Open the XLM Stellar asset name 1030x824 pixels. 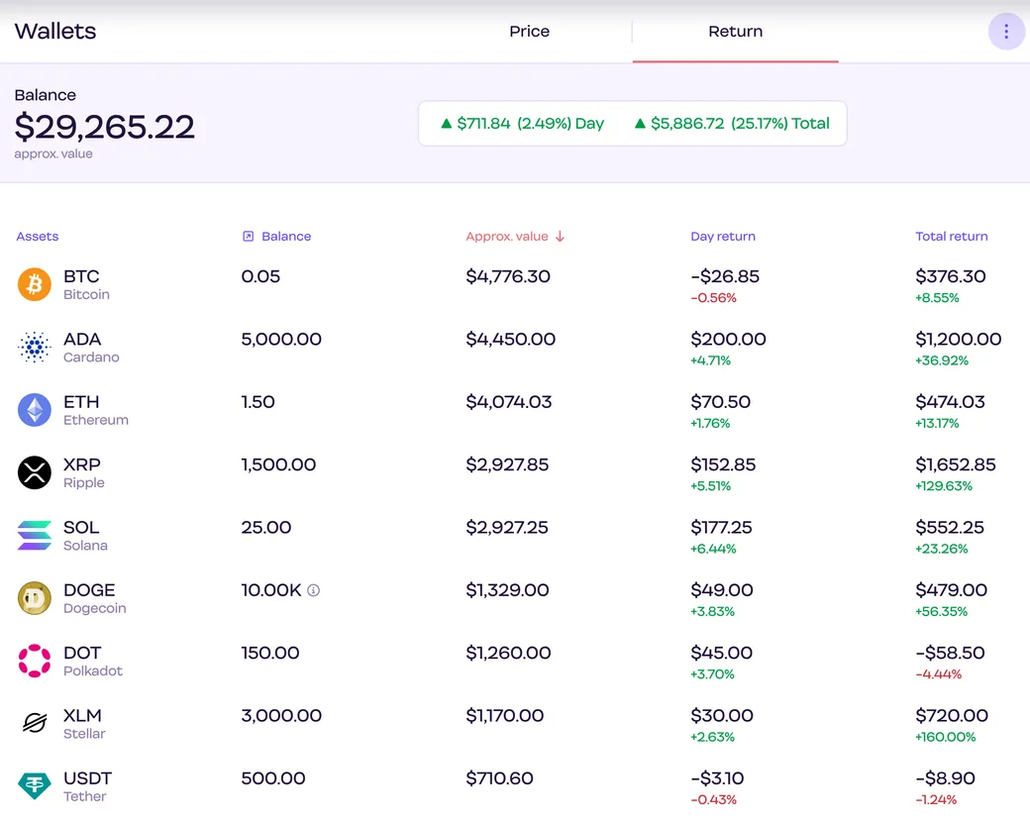(84, 723)
